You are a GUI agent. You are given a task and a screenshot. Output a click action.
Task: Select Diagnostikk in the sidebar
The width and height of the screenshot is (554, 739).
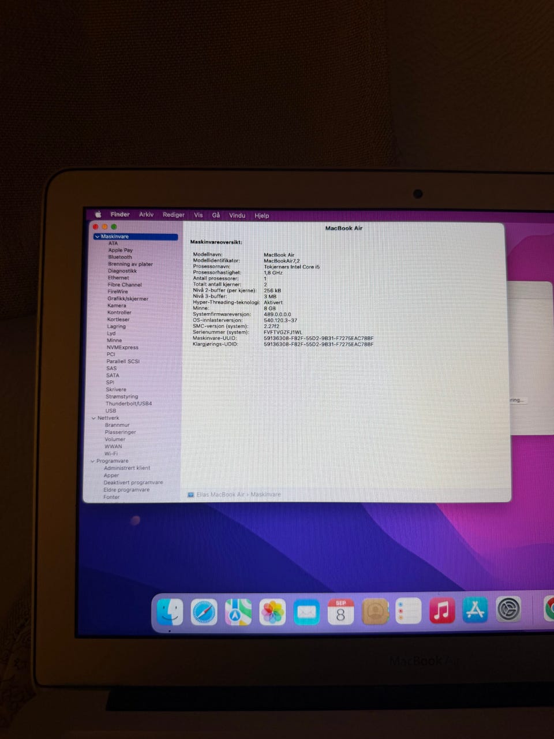tap(122, 271)
